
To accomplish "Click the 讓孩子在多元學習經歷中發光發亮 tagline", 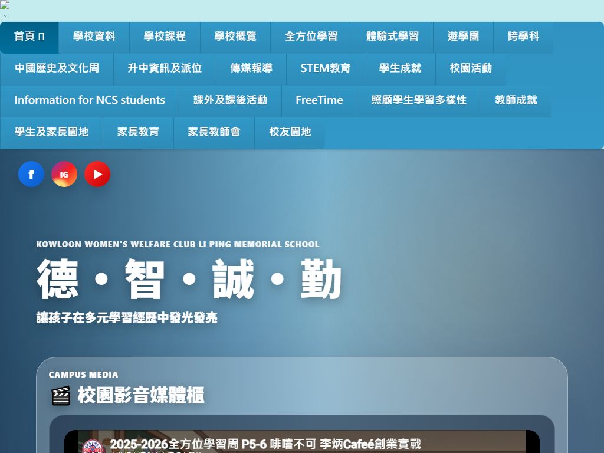I will (127, 318).
